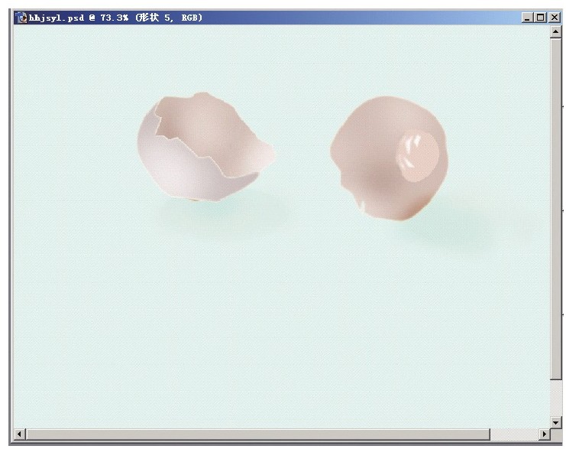
Task: Click the Photoshop document icon in title bar
Action: (22, 18)
